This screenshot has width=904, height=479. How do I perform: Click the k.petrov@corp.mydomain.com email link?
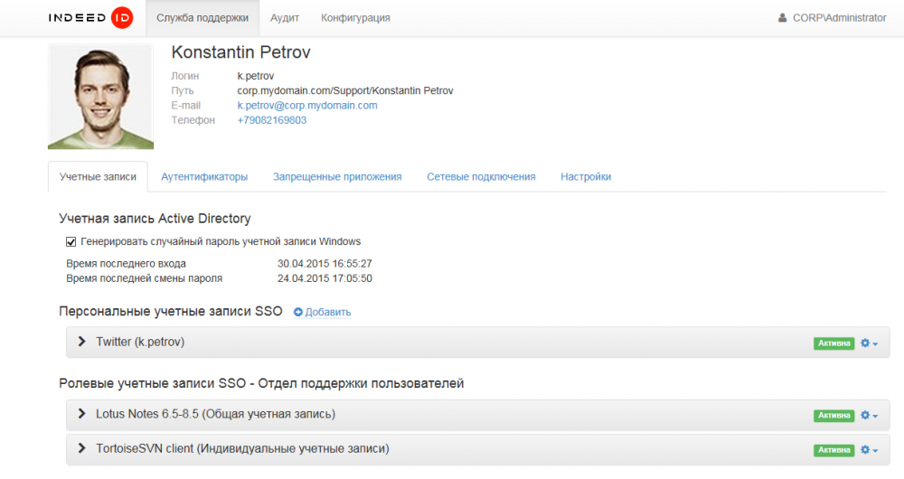point(307,106)
